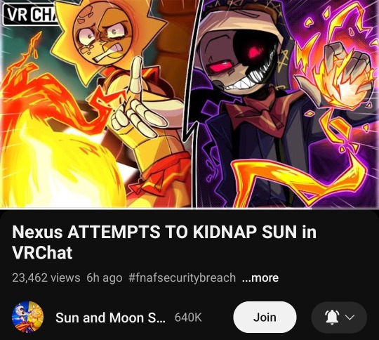Expand the description with ...more
This screenshot has width=379, height=340.
tap(260, 277)
